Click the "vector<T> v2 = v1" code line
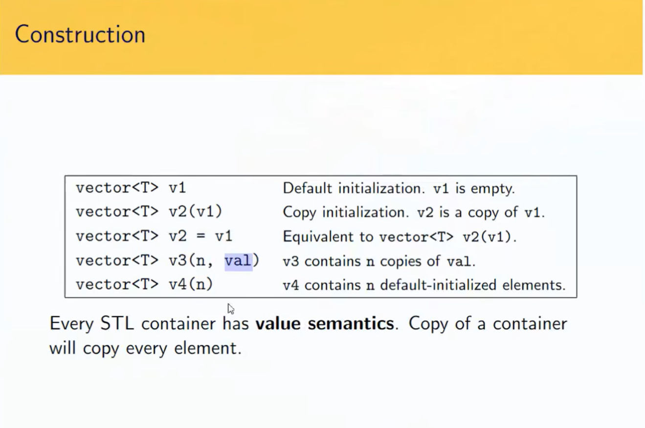 pyautogui.click(x=154, y=236)
